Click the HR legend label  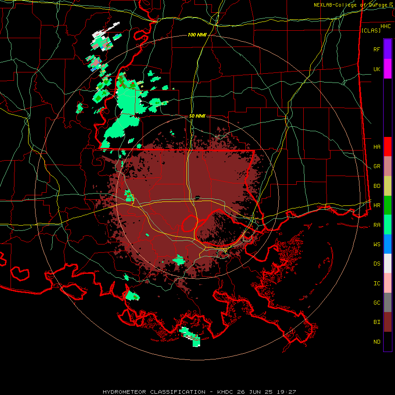click(x=377, y=205)
